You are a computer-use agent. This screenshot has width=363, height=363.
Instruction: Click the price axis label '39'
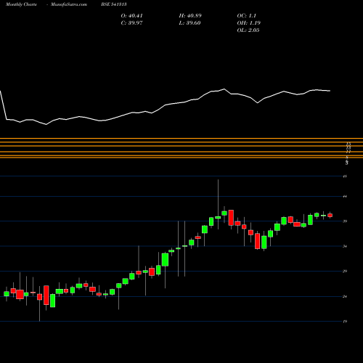(x=345, y=221)
